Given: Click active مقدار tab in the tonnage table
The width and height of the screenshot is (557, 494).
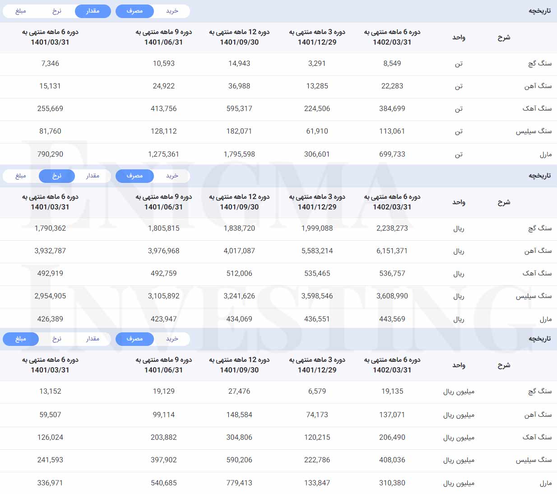Looking at the screenshot, I should pos(93,11).
